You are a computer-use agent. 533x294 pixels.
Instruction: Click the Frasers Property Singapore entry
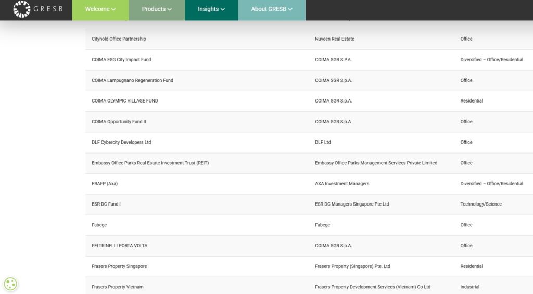click(x=119, y=266)
